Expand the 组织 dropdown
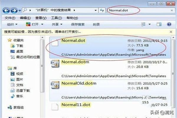Screen dimensions: 177x118 click(x=12, y=24)
